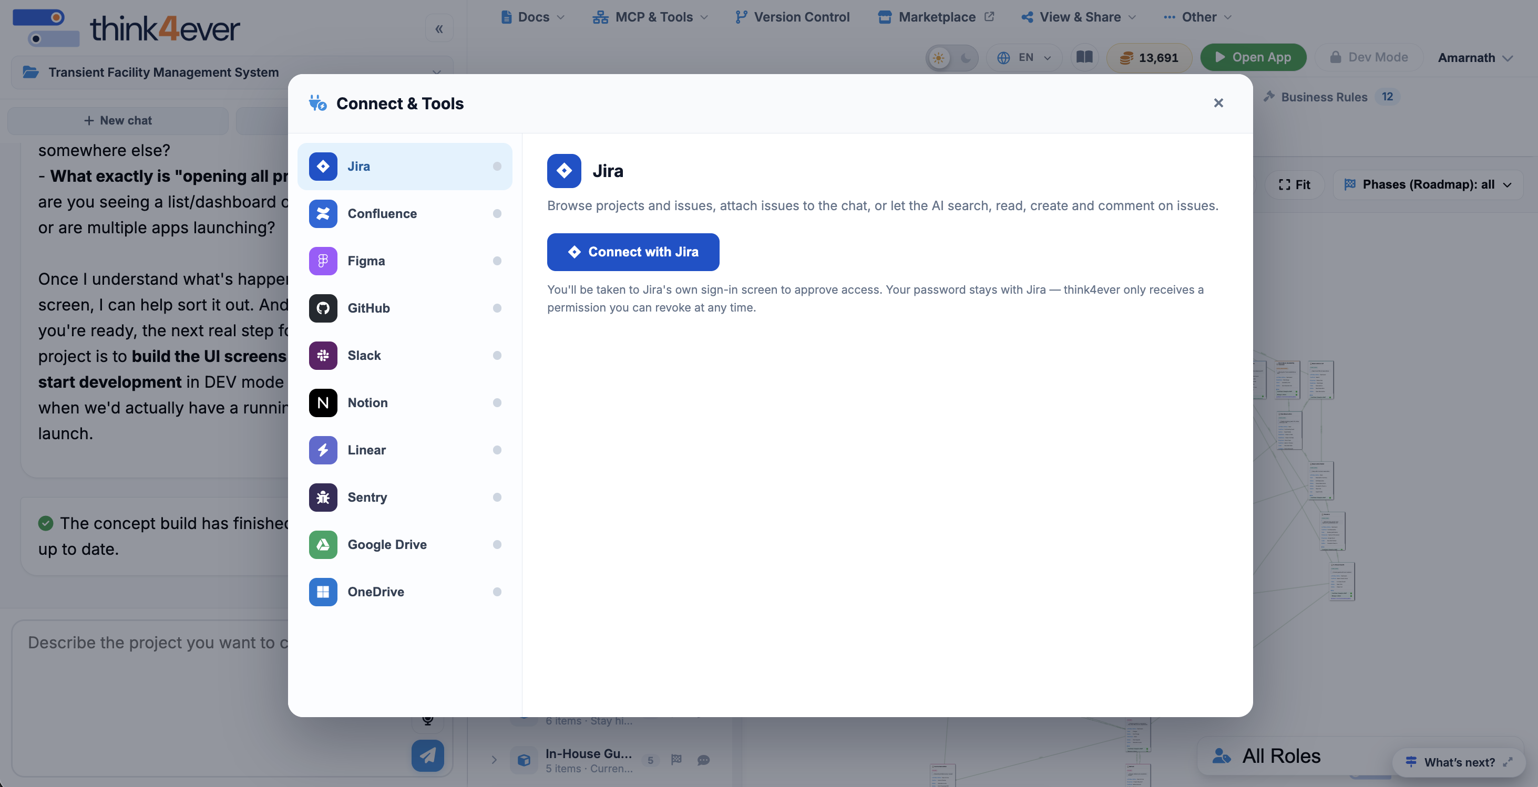Click the credits coin counter 13,691
Screen dimensions: 1538x787
[1149, 58]
